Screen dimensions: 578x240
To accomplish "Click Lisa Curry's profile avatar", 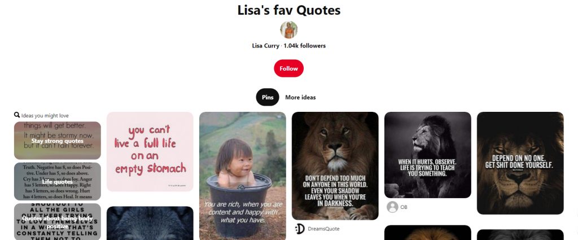I will coord(288,30).
